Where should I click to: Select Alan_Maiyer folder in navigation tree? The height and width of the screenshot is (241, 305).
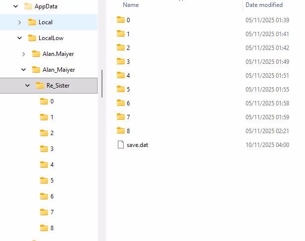tap(58, 70)
